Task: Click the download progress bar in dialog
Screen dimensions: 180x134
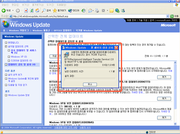Action: click(90, 68)
